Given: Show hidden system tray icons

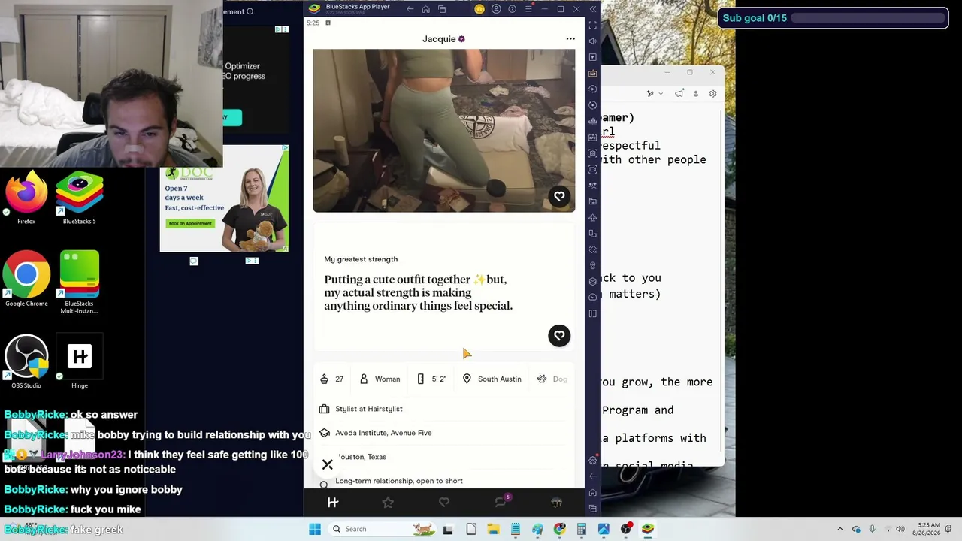Looking at the screenshot, I should [x=840, y=529].
